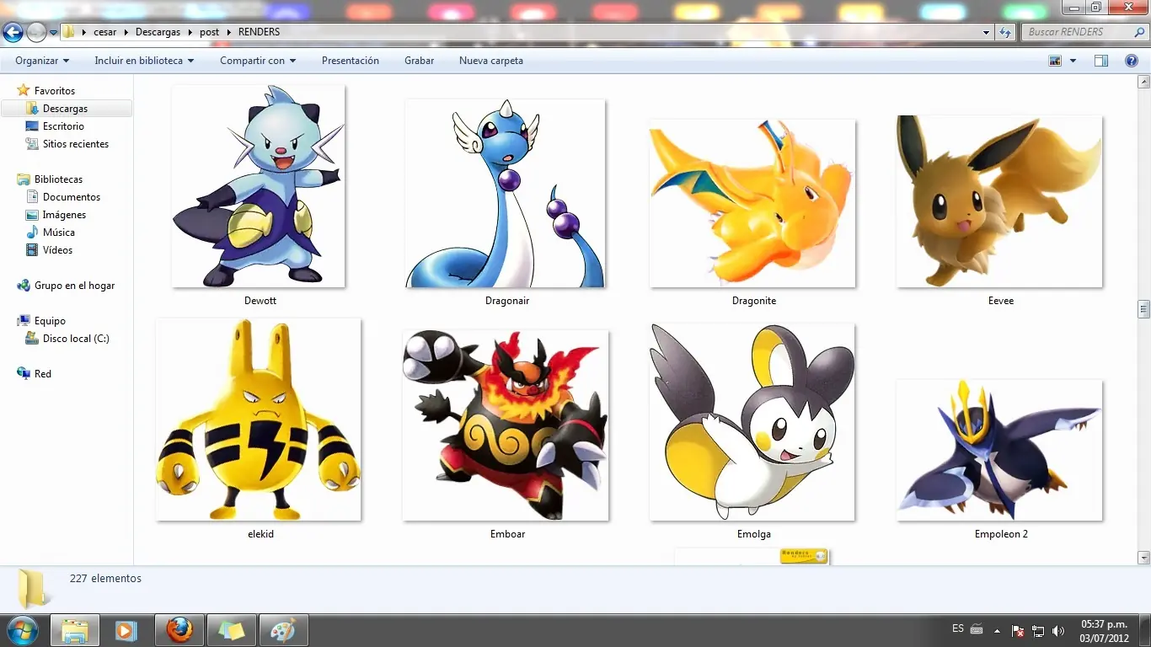Screen dimensions: 1151x647
Task: Open Paint from the taskbar
Action: coord(283,629)
